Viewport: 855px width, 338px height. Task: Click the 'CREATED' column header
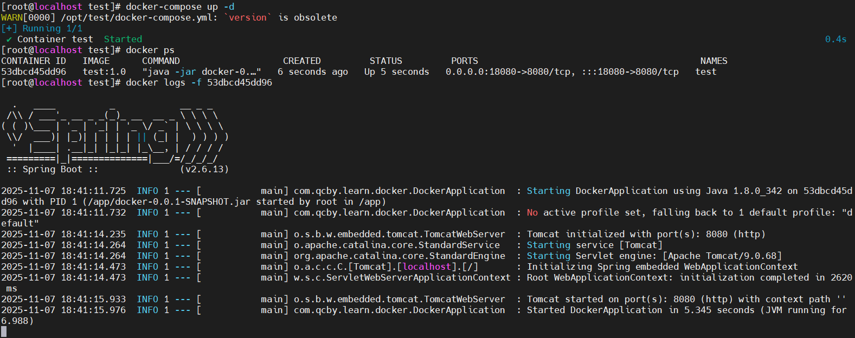click(x=302, y=61)
